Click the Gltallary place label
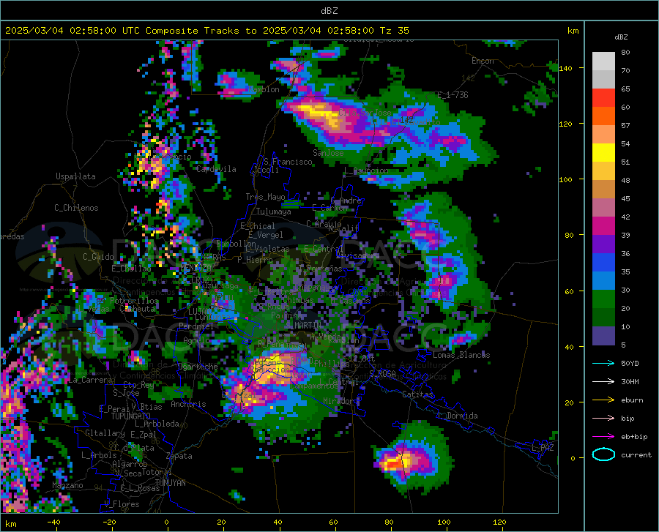Viewport: 659px width, 532px height. point(105,433)
